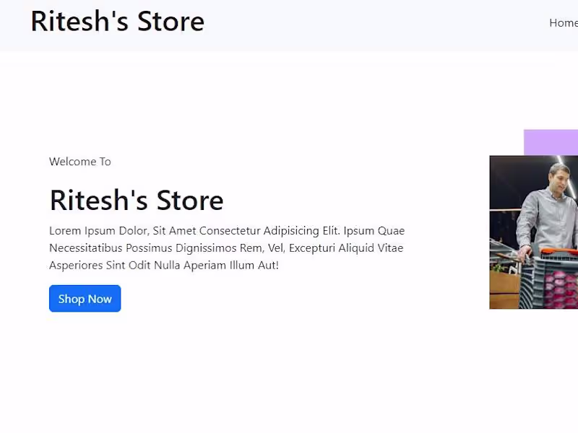Open the Home navigation link

564,23
